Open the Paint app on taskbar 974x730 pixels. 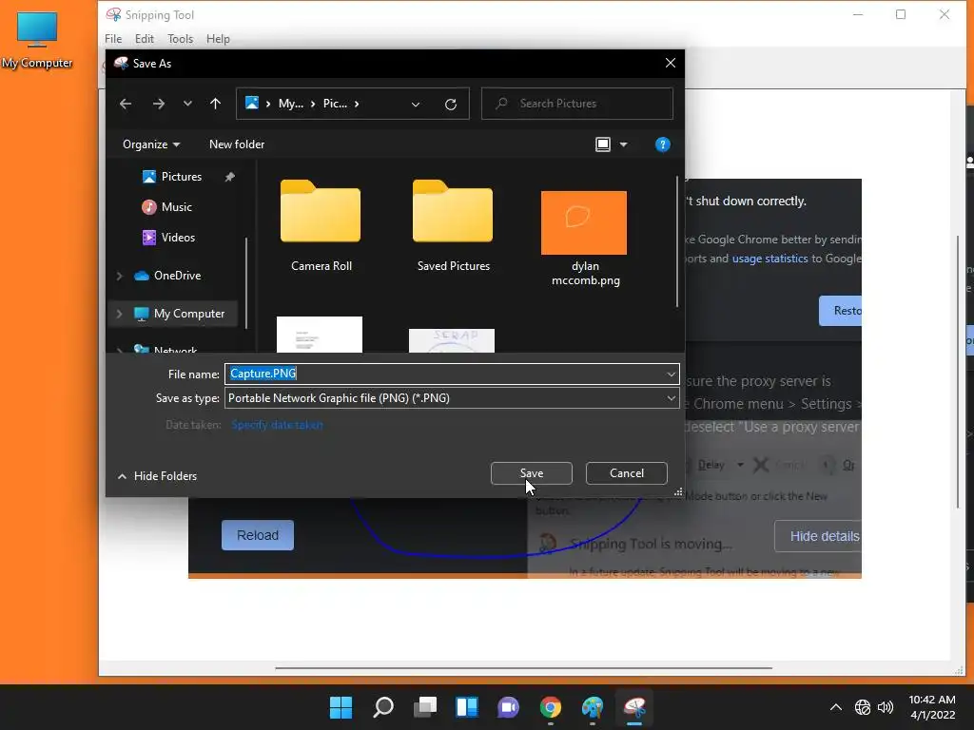[x=593, y=707]
